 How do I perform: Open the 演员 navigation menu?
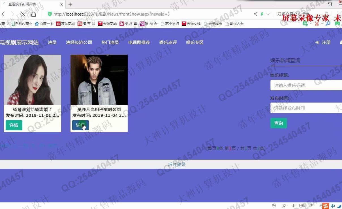pos(52,42)
